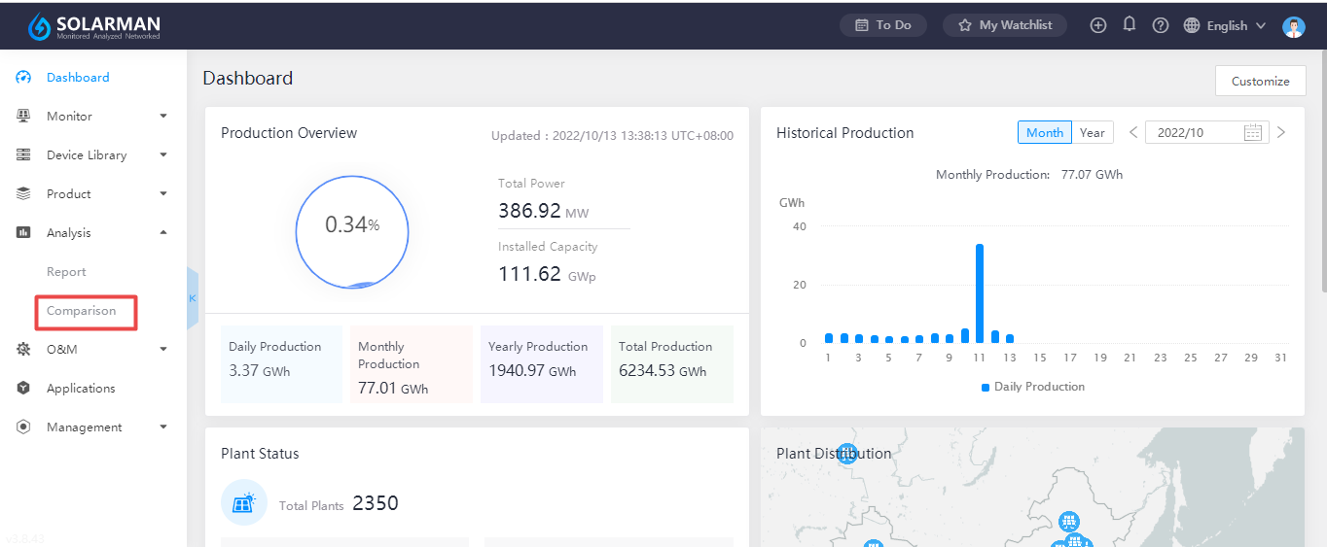Click the SOLARMAN logo
Image resolution: width=1327 pixels, height=547 pixels.
pyautogui.click(x=94, y=26)
